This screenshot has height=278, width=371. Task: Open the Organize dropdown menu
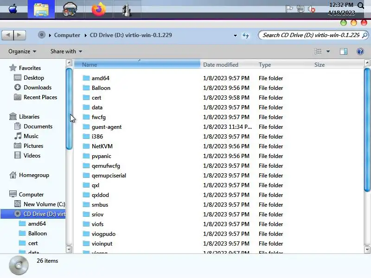tap(22, 51)
